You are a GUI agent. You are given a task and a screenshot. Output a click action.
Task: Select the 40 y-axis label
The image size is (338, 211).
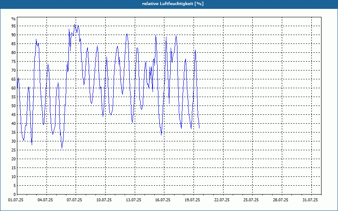(14, 123)
